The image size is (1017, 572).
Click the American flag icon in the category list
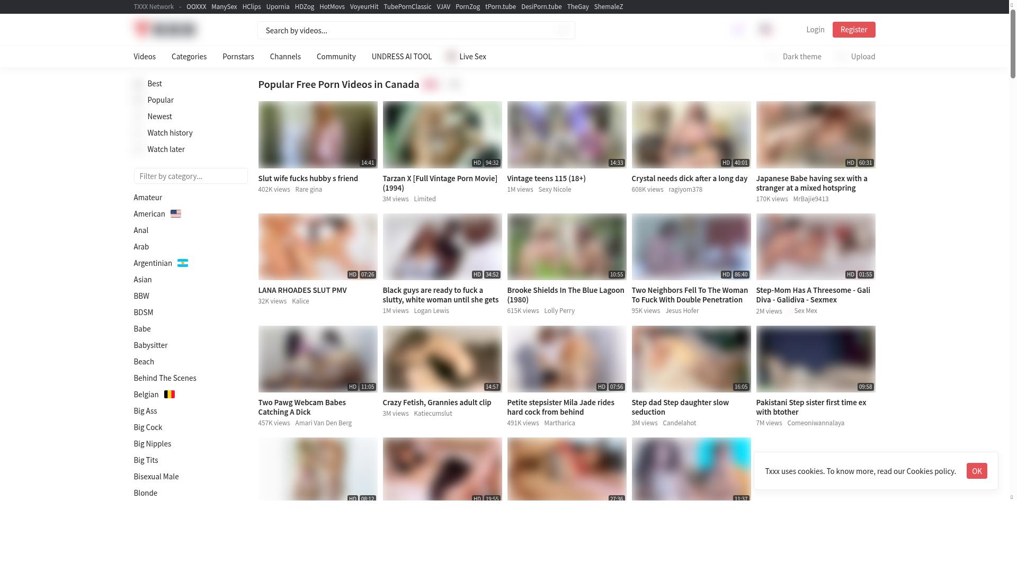point(176,214)
